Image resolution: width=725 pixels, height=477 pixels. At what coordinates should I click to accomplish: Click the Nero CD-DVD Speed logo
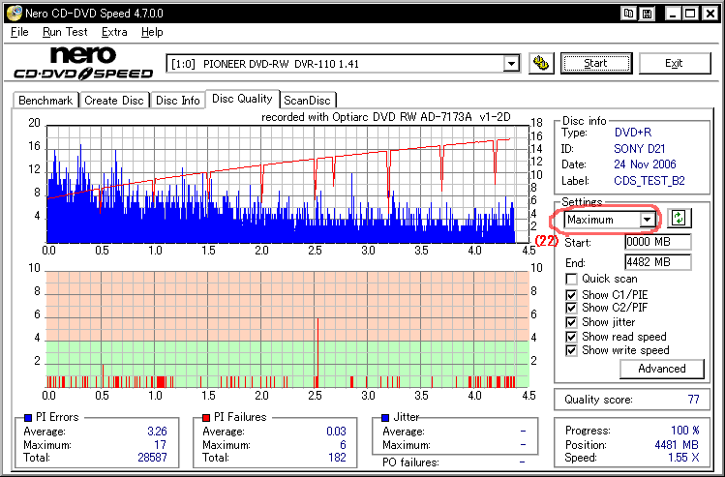click(x=83, y=63)
